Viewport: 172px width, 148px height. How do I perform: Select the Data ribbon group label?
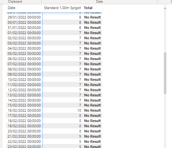pos(99,2)
